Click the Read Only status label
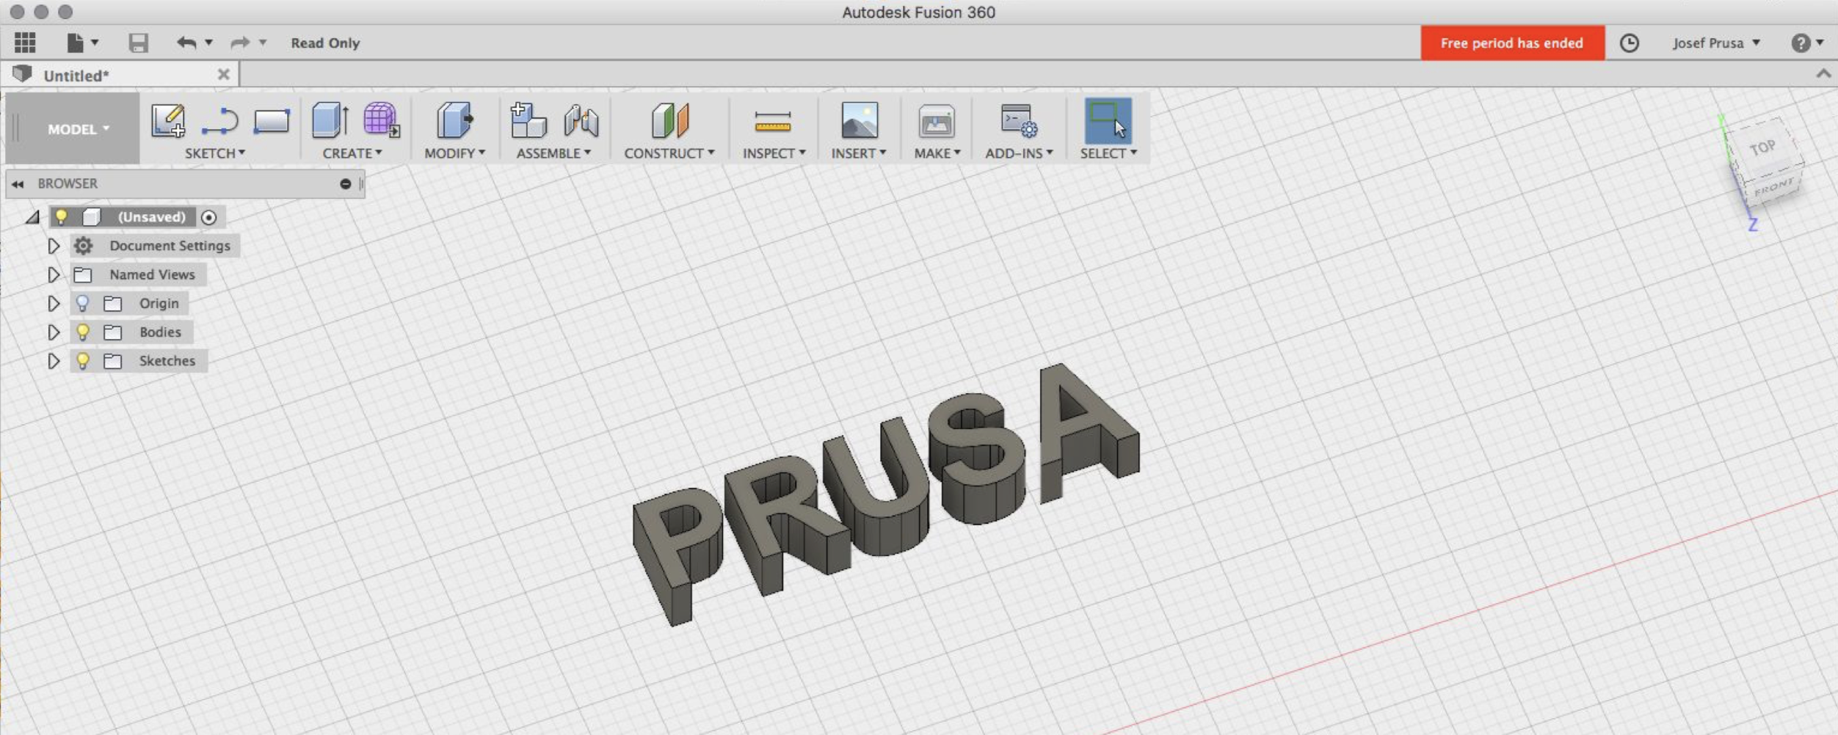The height and width of the screenshot is (735, 1838). [x=326, y=43]
